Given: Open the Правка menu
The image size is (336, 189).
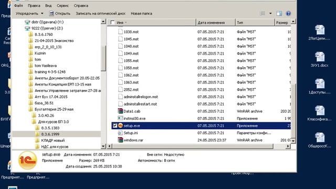Looking at the screenshot, I should (34, 6).
